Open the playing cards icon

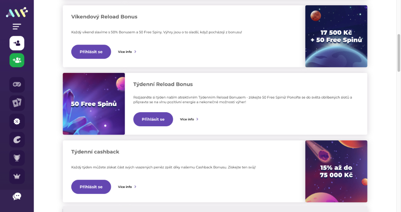tap(17, 103)
